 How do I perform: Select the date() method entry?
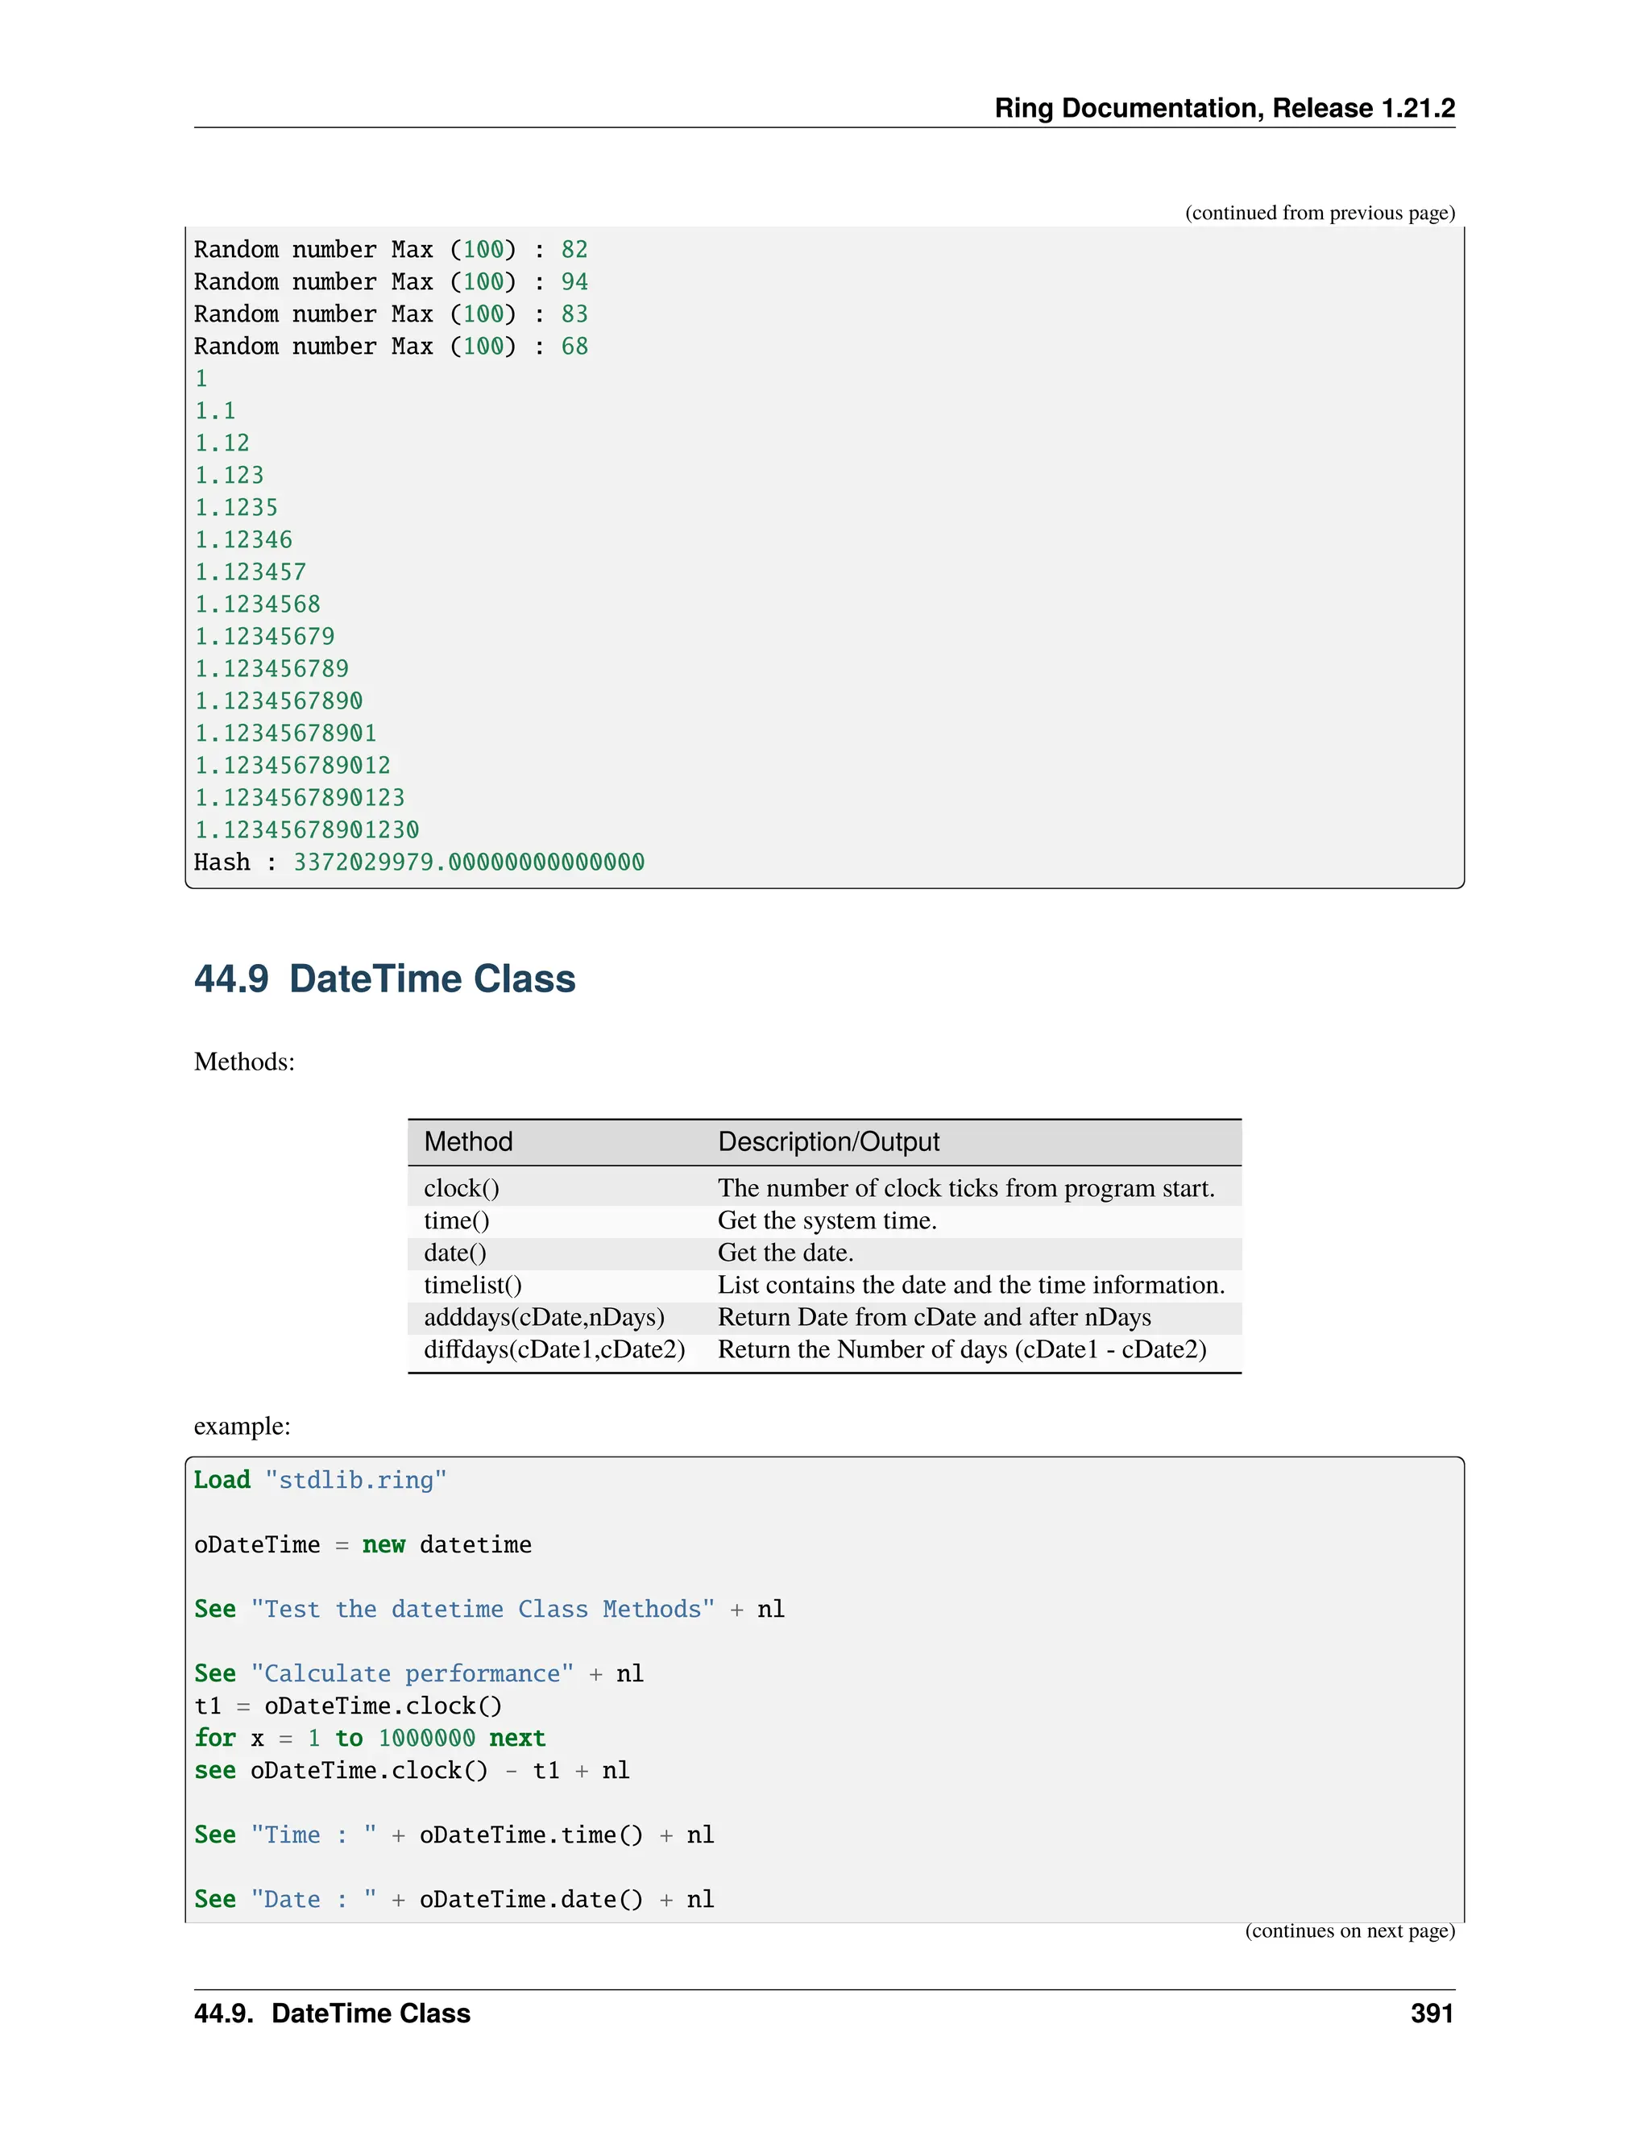454,1253
